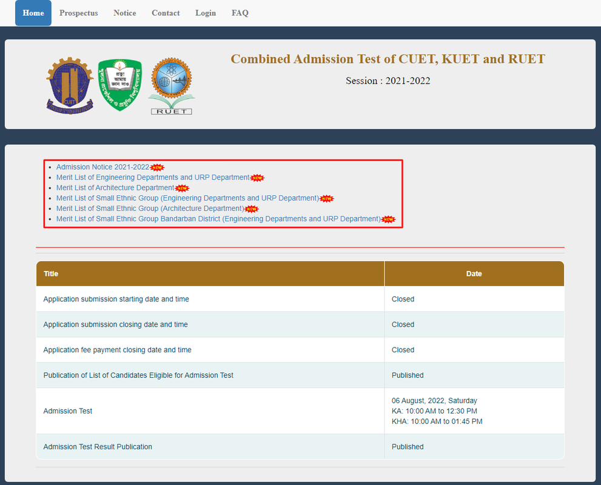Select the 'Admission Test' title cell
Image resolution: width=601 pixels, height=485 pixels.
point(210,411)
